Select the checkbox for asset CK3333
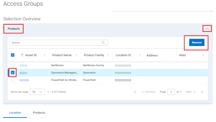 tap(13, 80)
